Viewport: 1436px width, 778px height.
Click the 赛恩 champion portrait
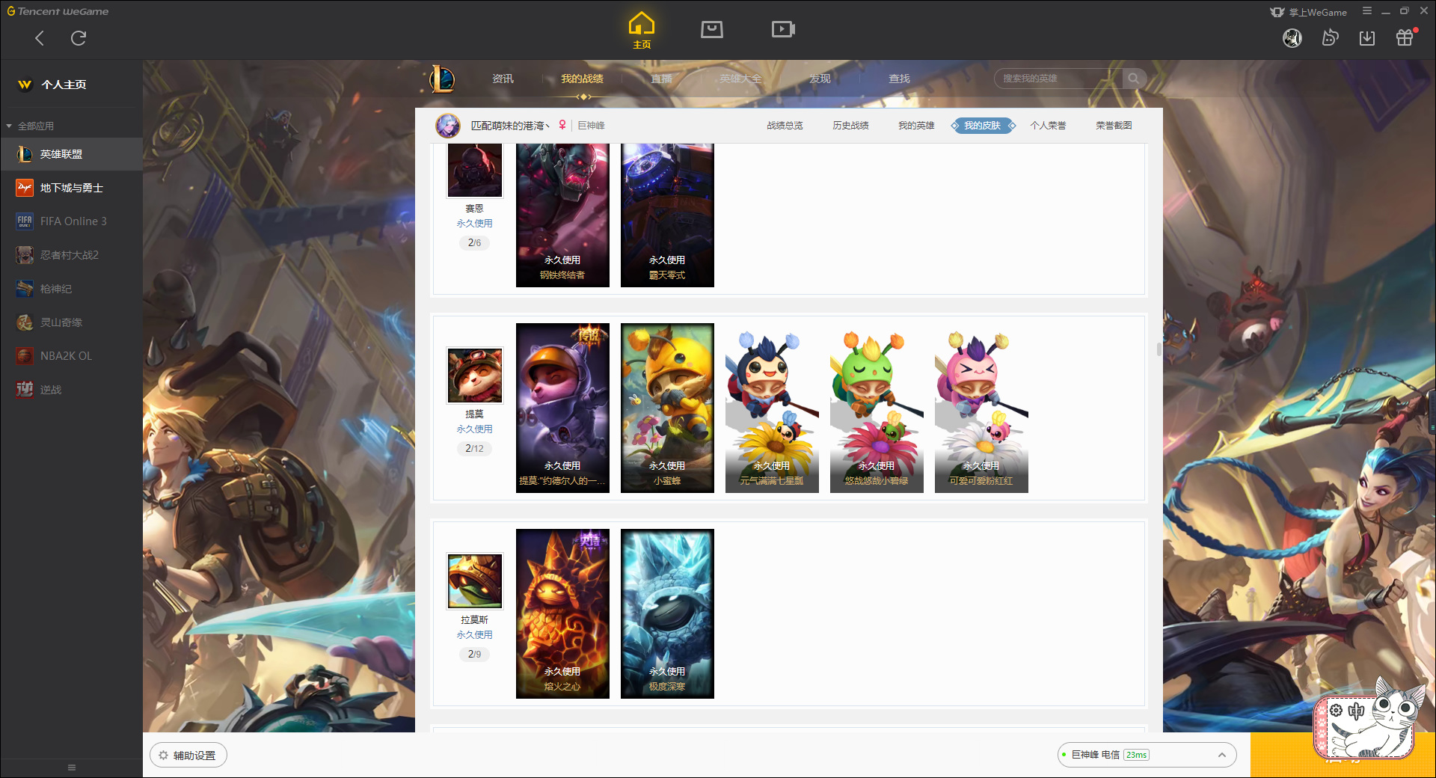(475, 171)
